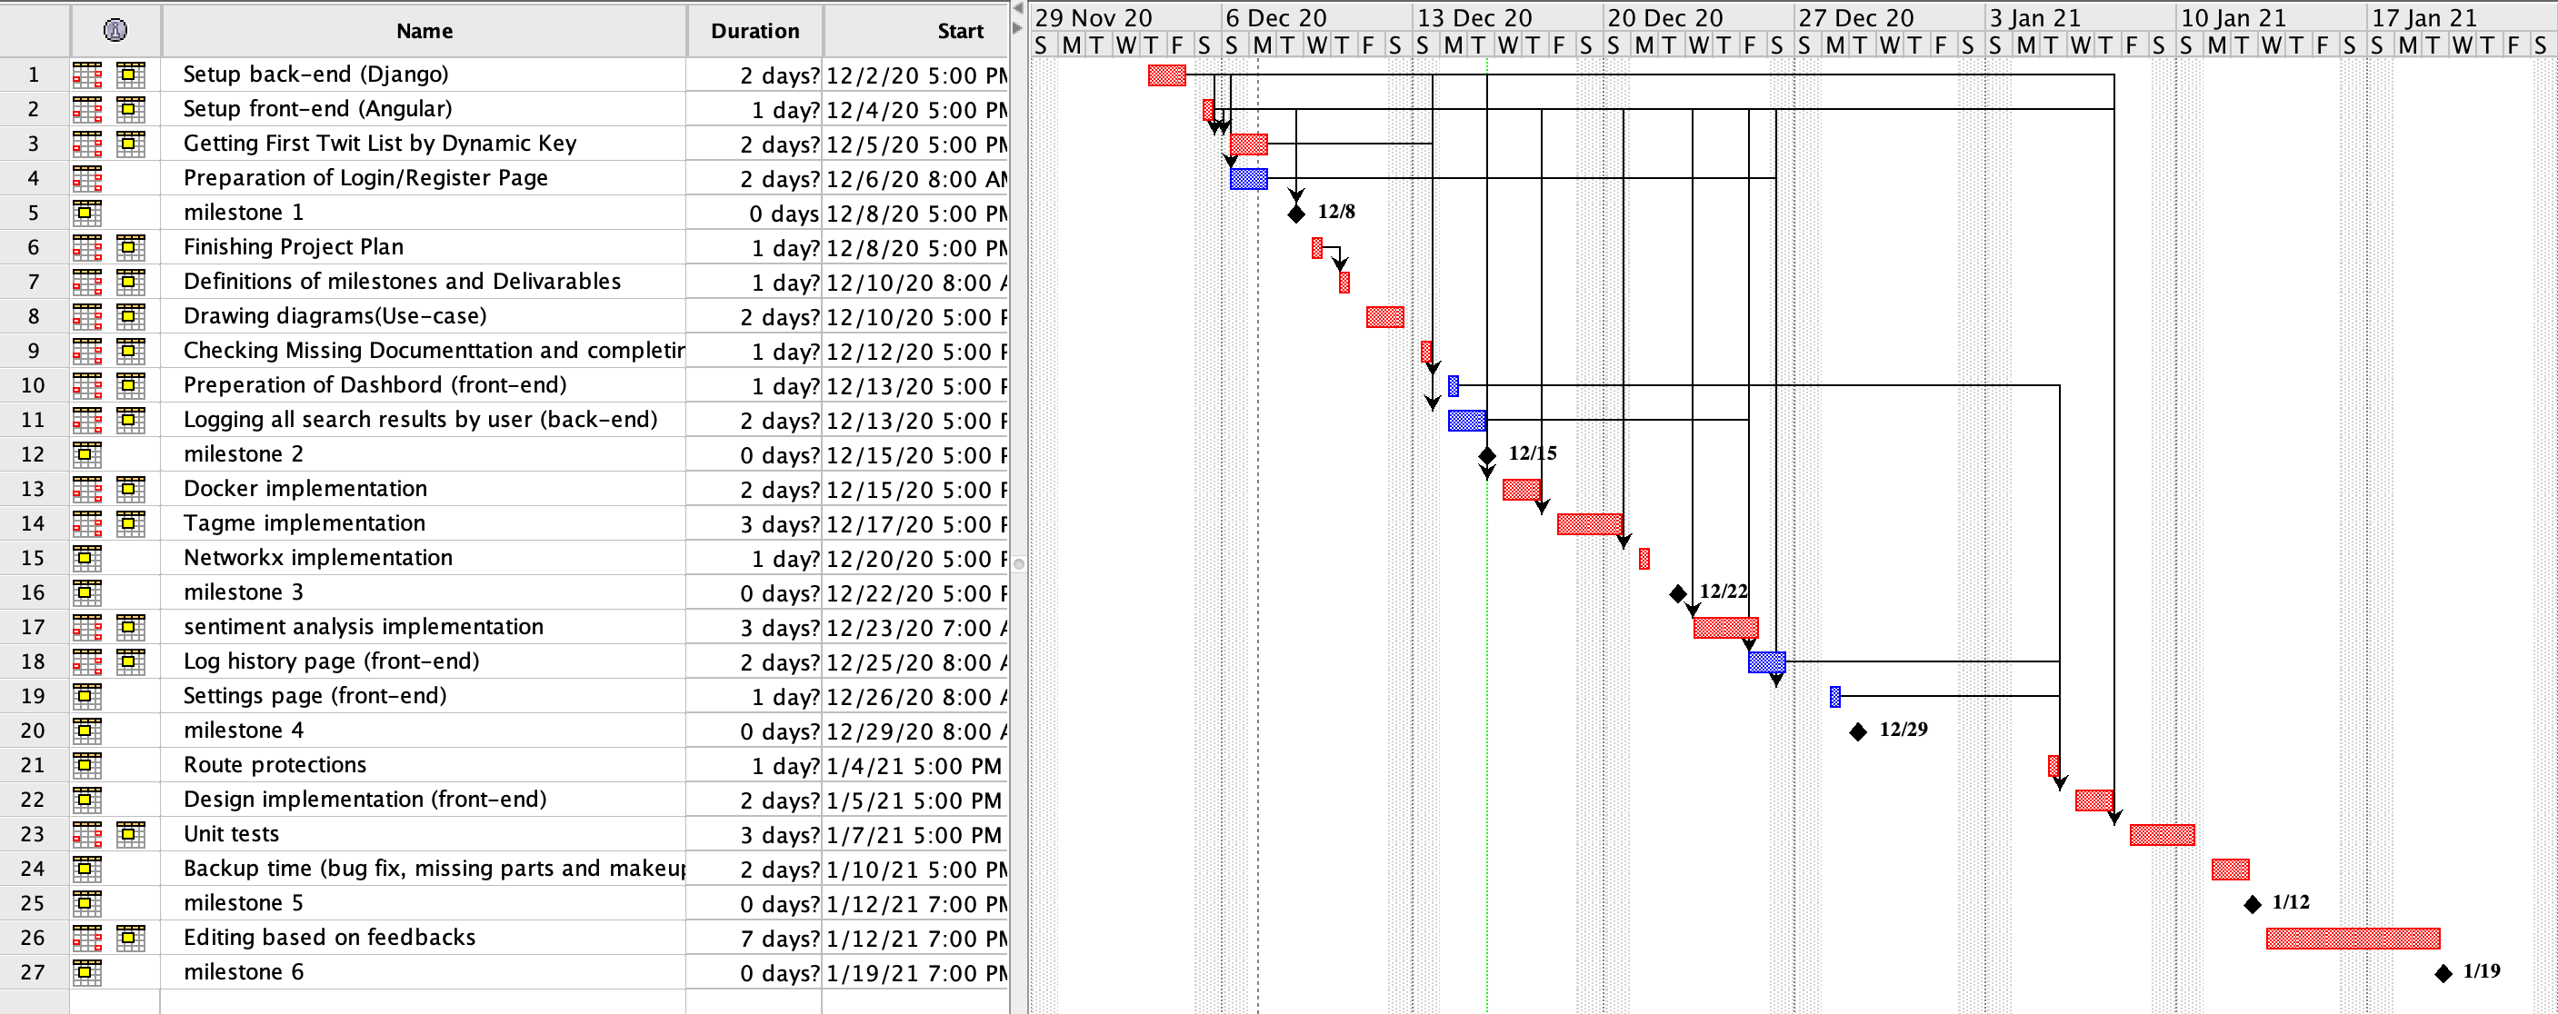Select the 12/8 milestone diamond in the chart

pos(1296,214)
